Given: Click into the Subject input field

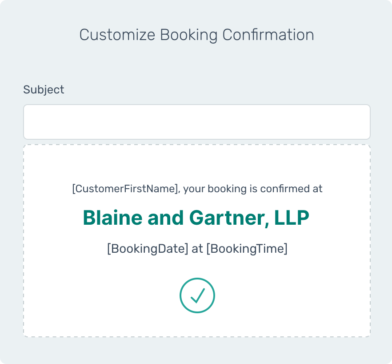Looking at the screenshot, I should (x=196, y=122).
